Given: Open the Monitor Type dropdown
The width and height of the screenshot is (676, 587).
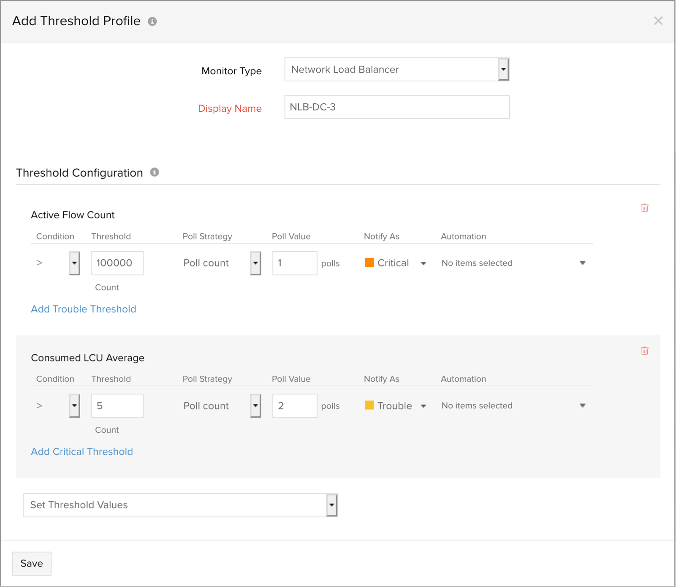Looking at the screenshot, I should (x=503, y=70).
